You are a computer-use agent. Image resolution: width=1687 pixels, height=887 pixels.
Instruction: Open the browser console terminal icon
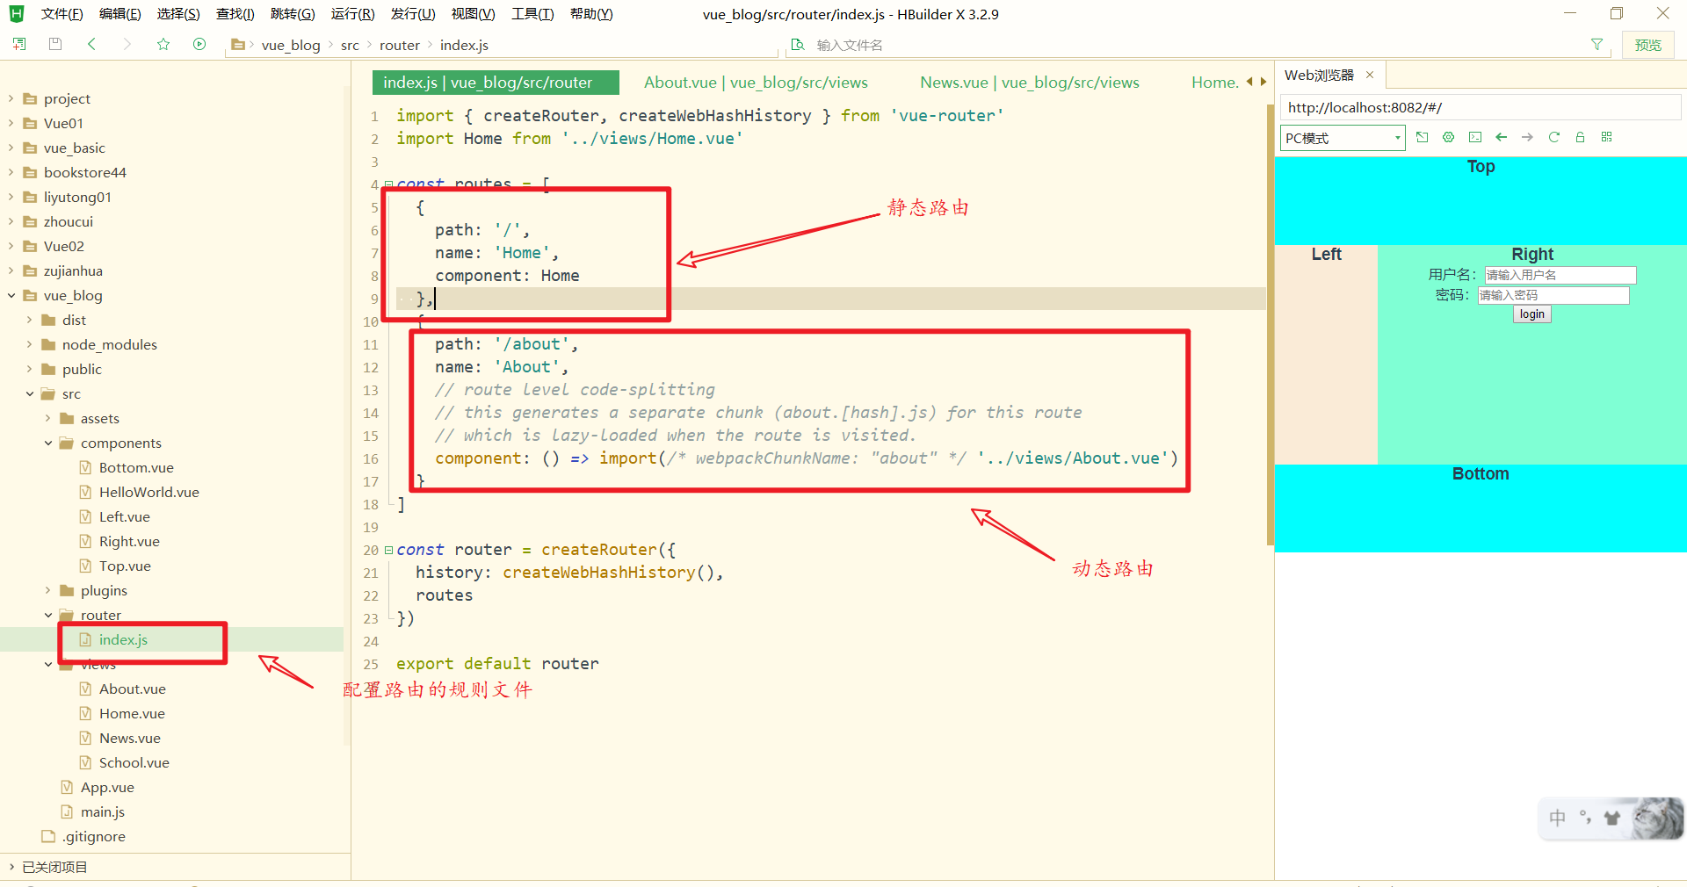point(1474,137)
